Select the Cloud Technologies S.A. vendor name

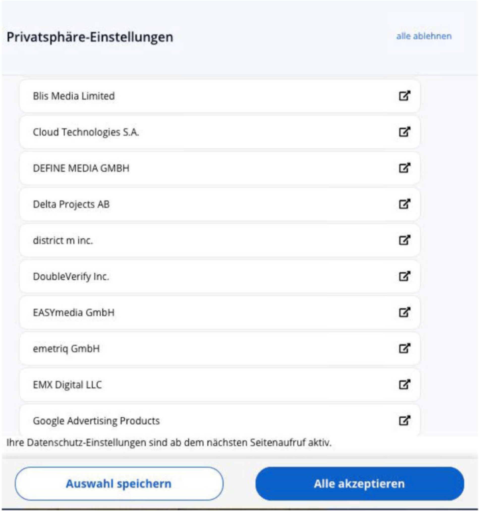coord(86,132)
